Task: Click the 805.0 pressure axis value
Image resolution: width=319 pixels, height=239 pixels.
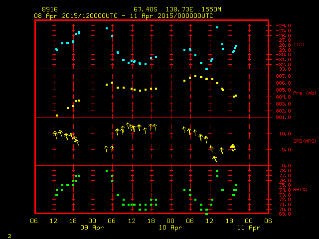Action: click(x=283, y=90)
